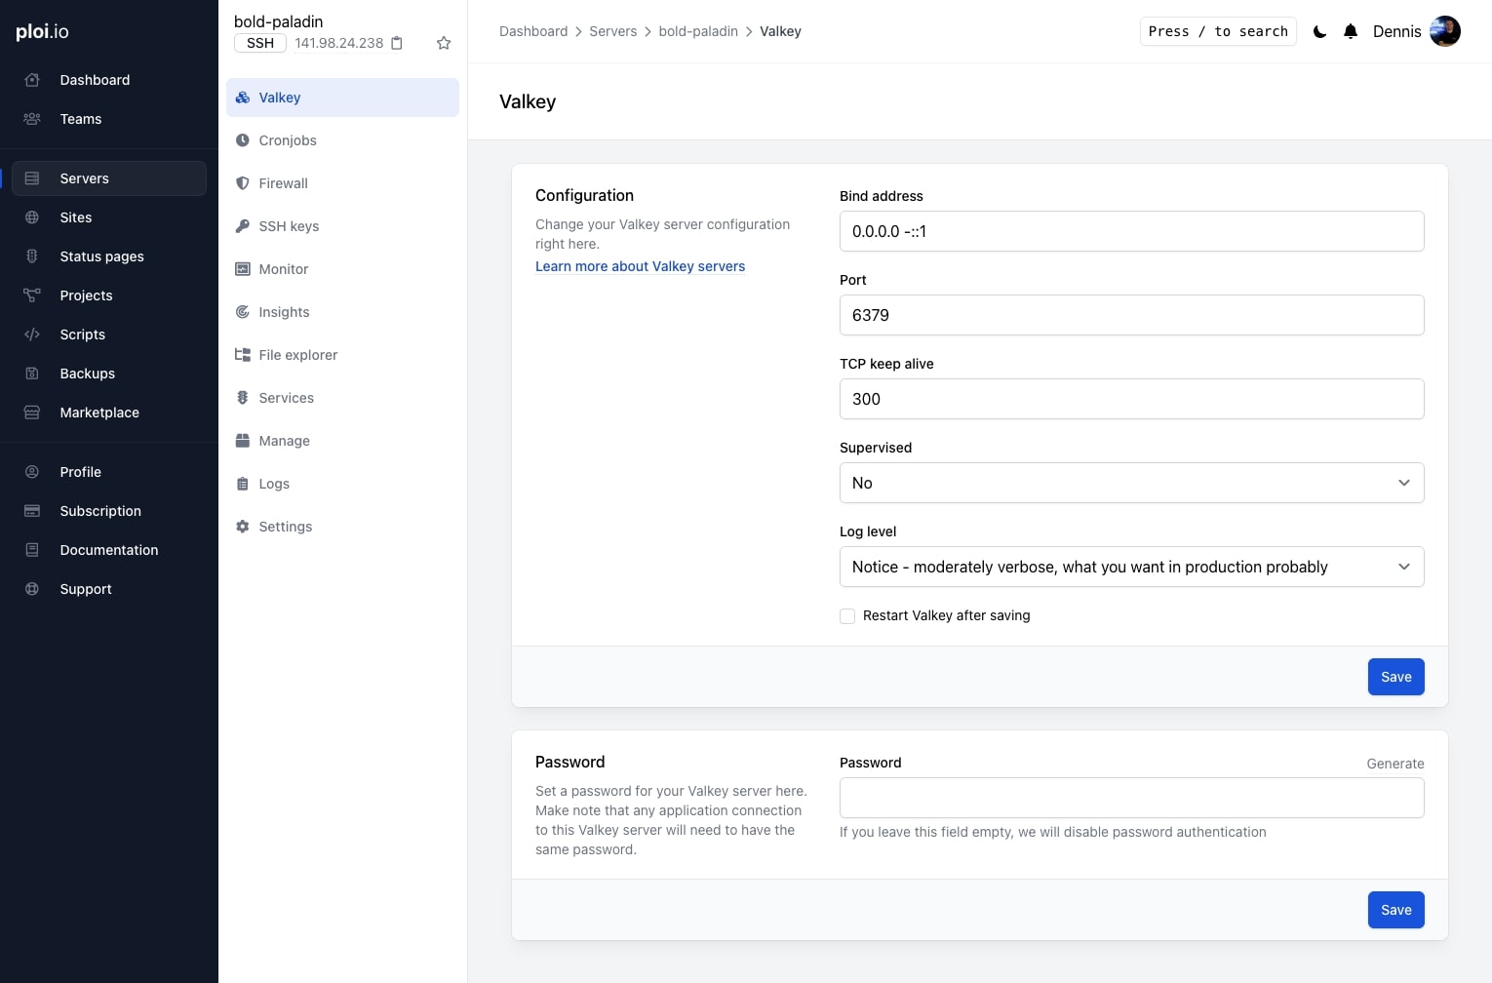
Task: Click the Servers stack icon
Action: tap(32, 178)
